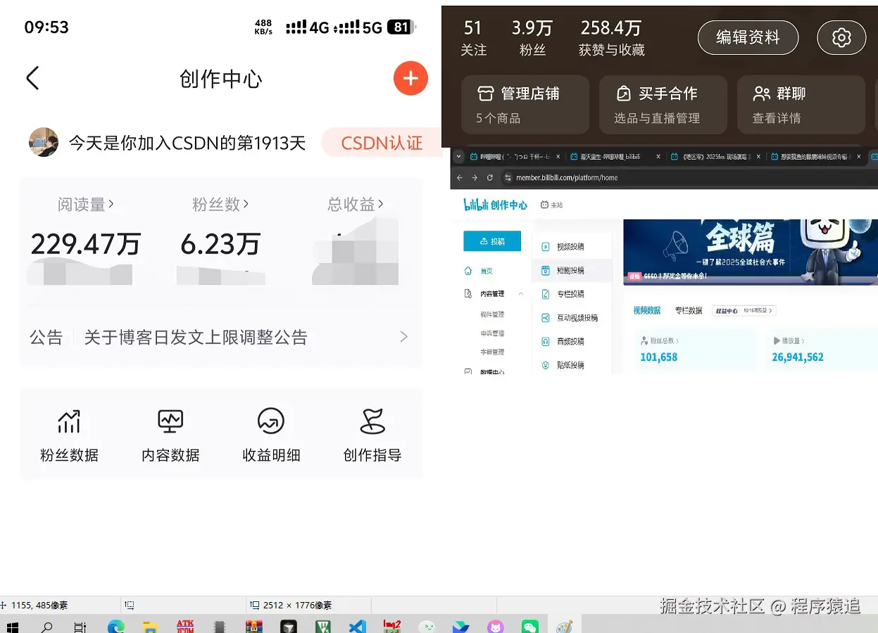The image size is (878, 633).
Task: Open 群聊 card
Action: click(x=801, y=105)
